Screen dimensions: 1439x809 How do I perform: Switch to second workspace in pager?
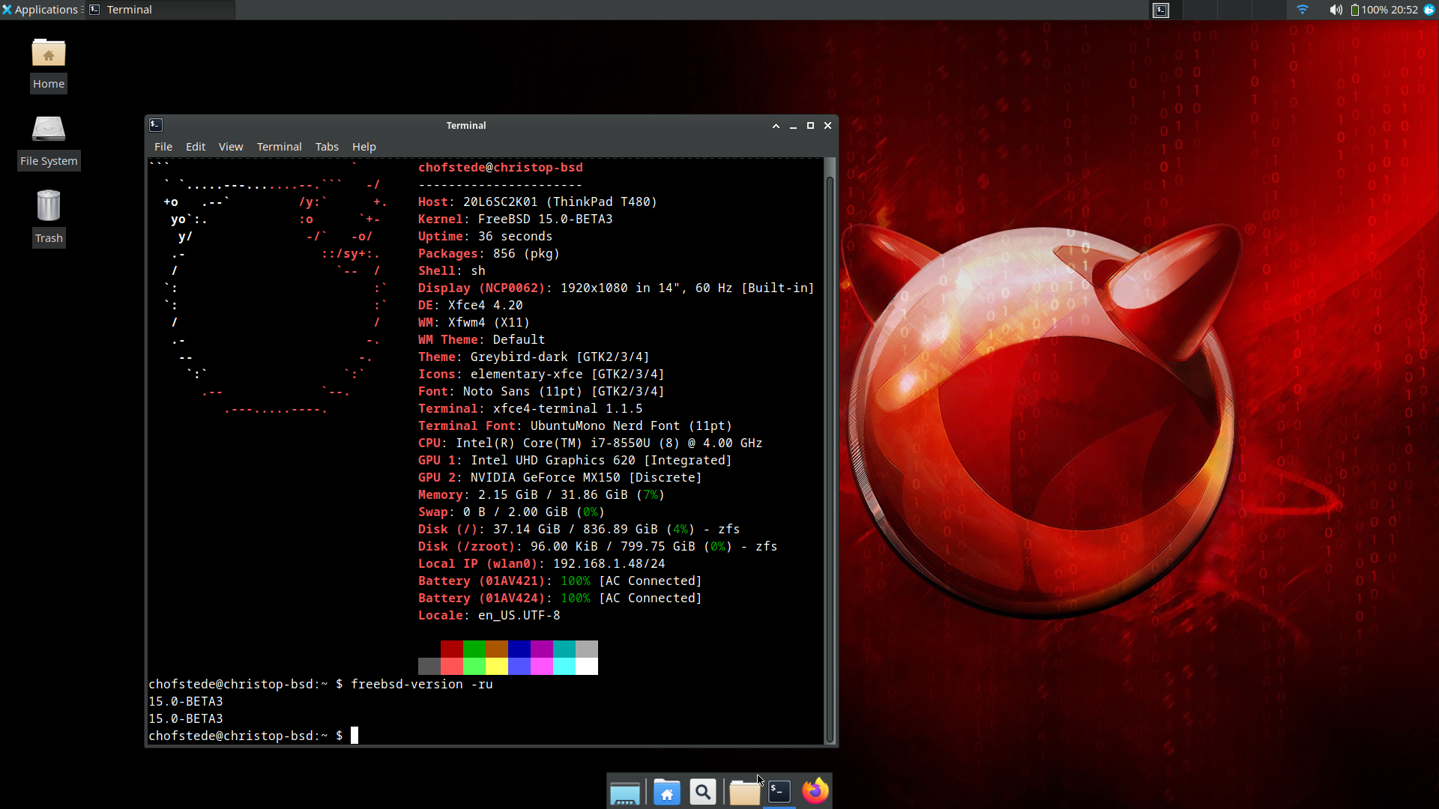(1200, 10)
